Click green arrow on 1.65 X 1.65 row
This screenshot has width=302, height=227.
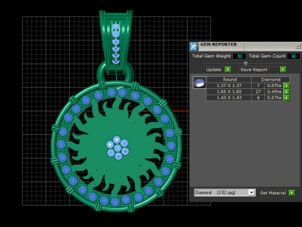[286, 91]
